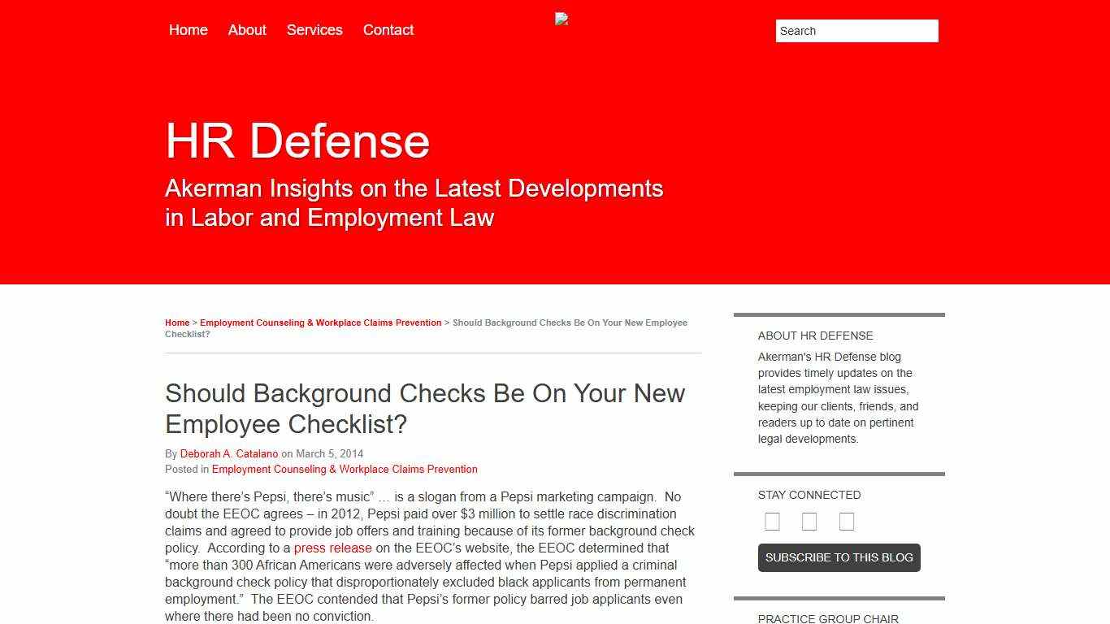
Task: Click the article headline about background checks
Action: point(425,408)
